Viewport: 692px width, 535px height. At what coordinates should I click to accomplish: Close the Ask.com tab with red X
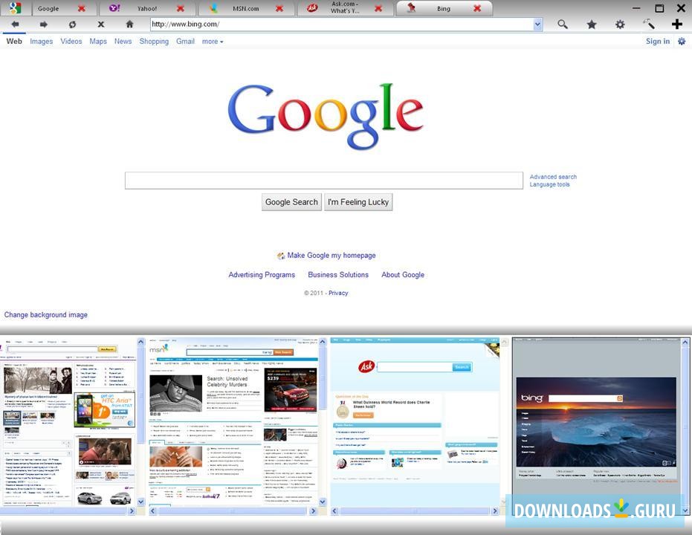click(x=378, y=8)
